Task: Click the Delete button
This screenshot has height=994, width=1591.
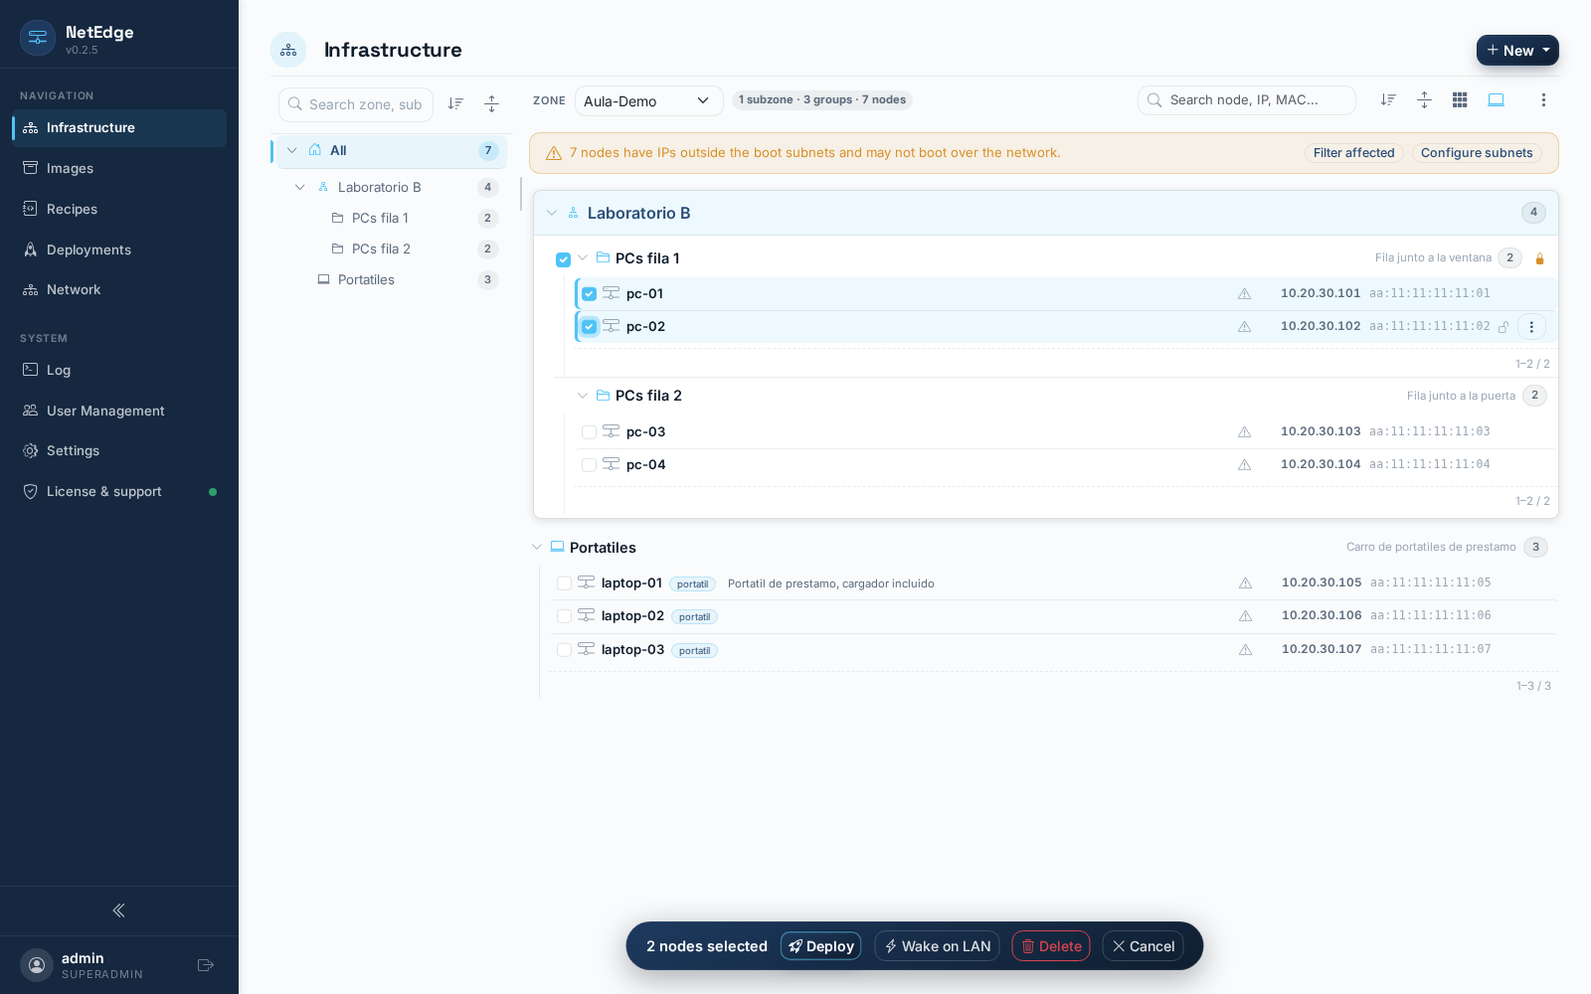Action: 1051,946
